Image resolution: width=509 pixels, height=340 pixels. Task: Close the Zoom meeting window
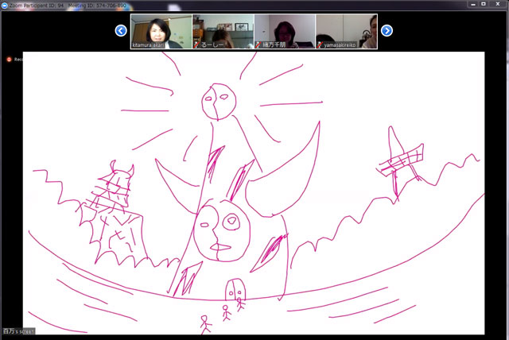pos(498,4)
